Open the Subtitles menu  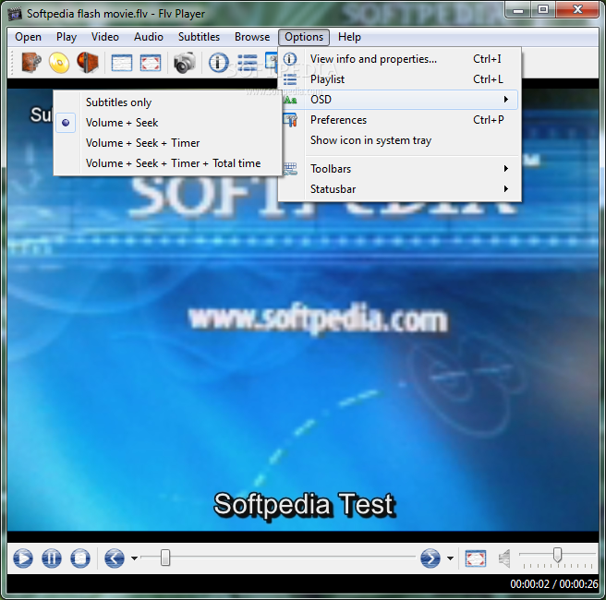[x=199, y=37]
